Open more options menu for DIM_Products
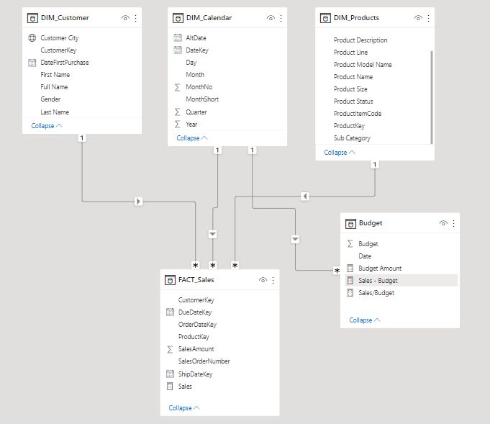 click(427, 18)
